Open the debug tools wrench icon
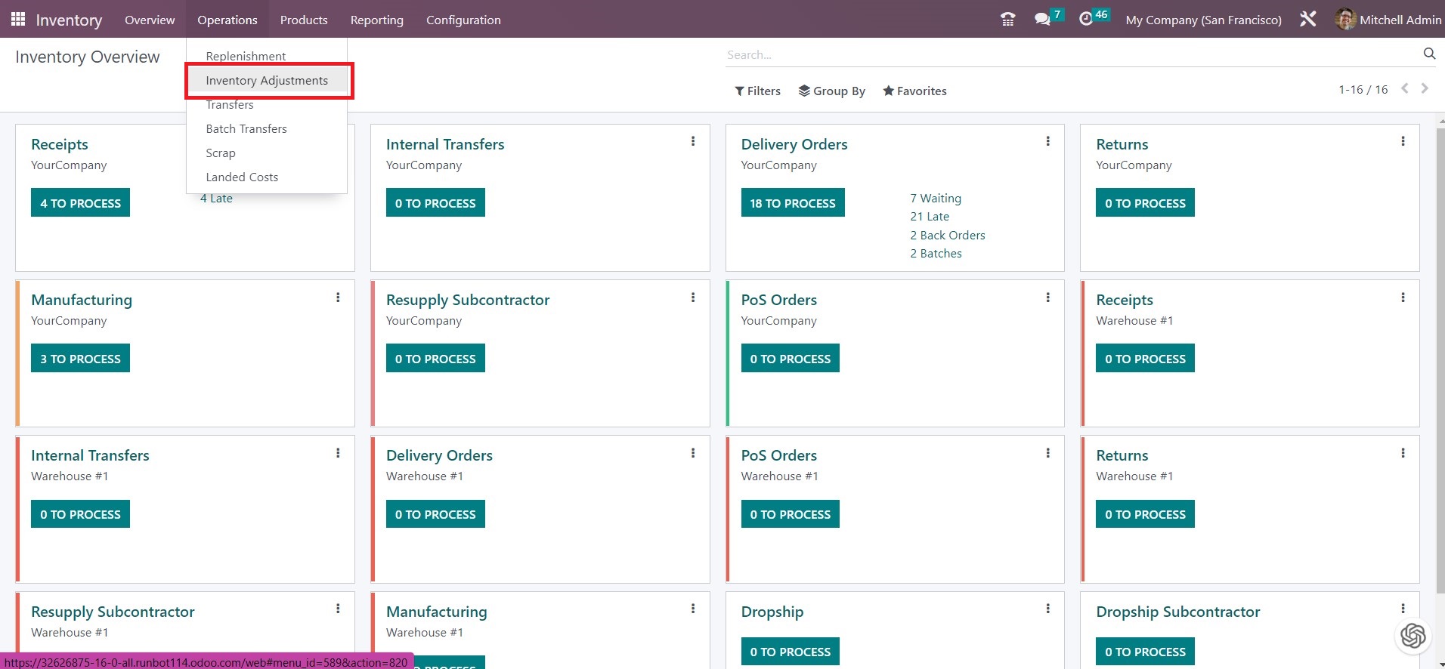The width and height of the screenshot is (1445, 669). (1308, 20)
